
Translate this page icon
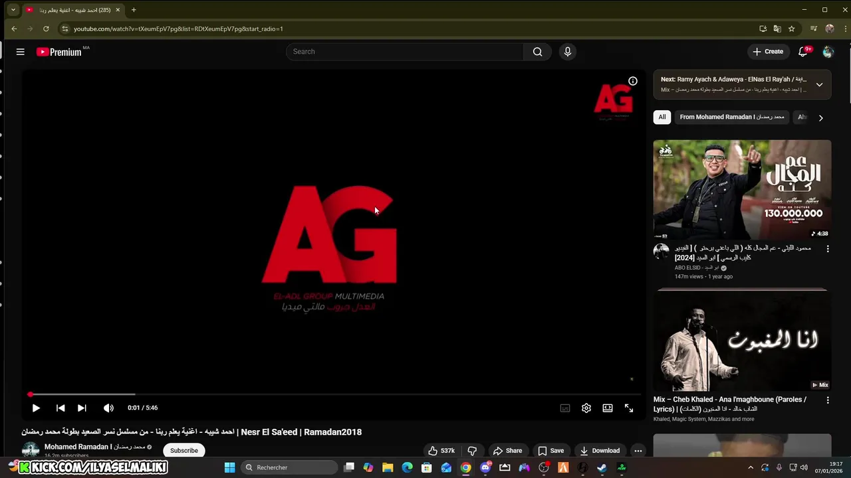point(777,29)
